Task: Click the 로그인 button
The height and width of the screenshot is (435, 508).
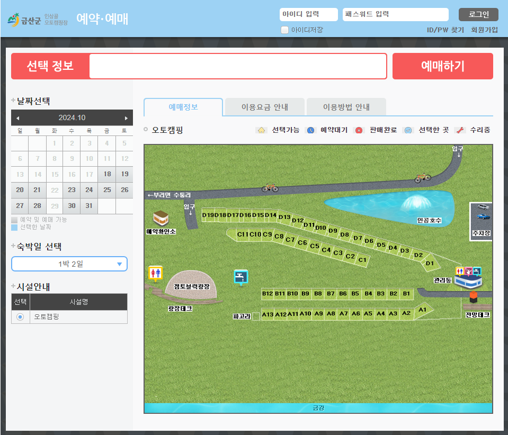Action: point(478,15)
